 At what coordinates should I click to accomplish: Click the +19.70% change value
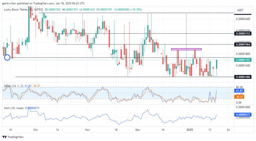click(136, 10)
